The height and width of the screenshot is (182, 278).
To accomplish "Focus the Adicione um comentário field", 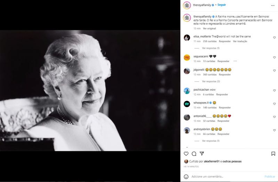I will (226, 176).
